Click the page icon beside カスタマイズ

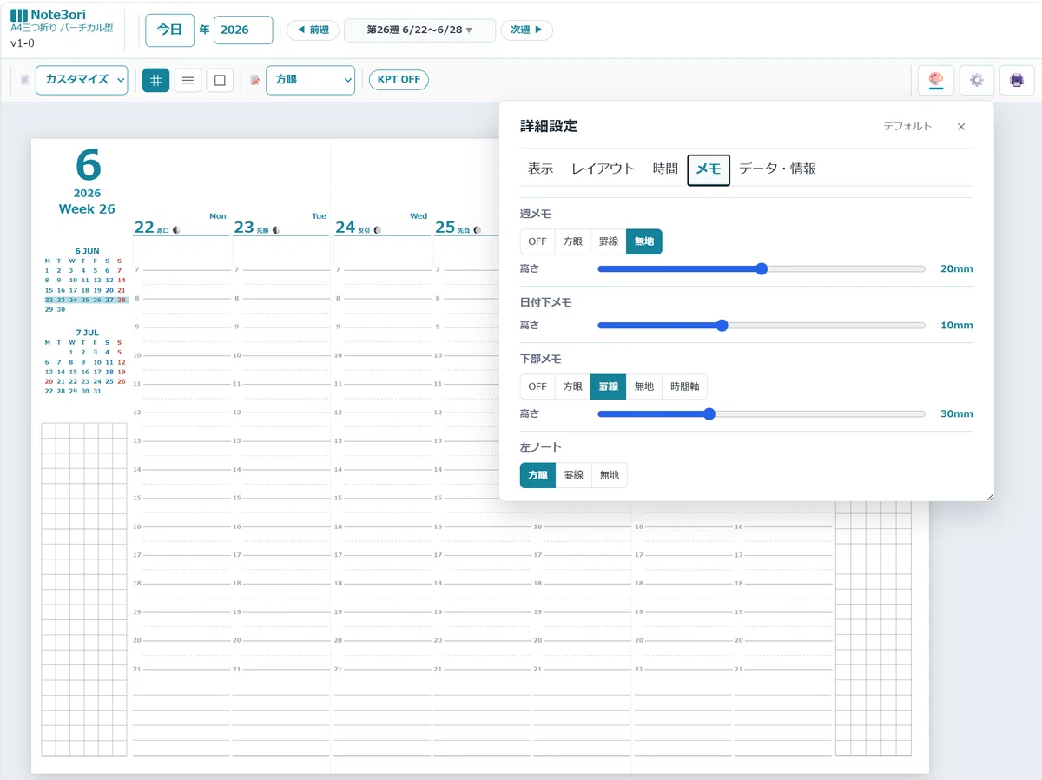pos(25,80)
